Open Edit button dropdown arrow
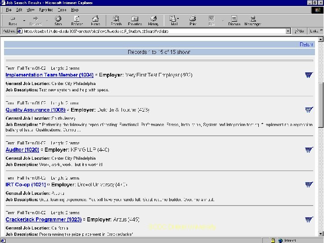324x243 pixels. [x=223, y=21]
